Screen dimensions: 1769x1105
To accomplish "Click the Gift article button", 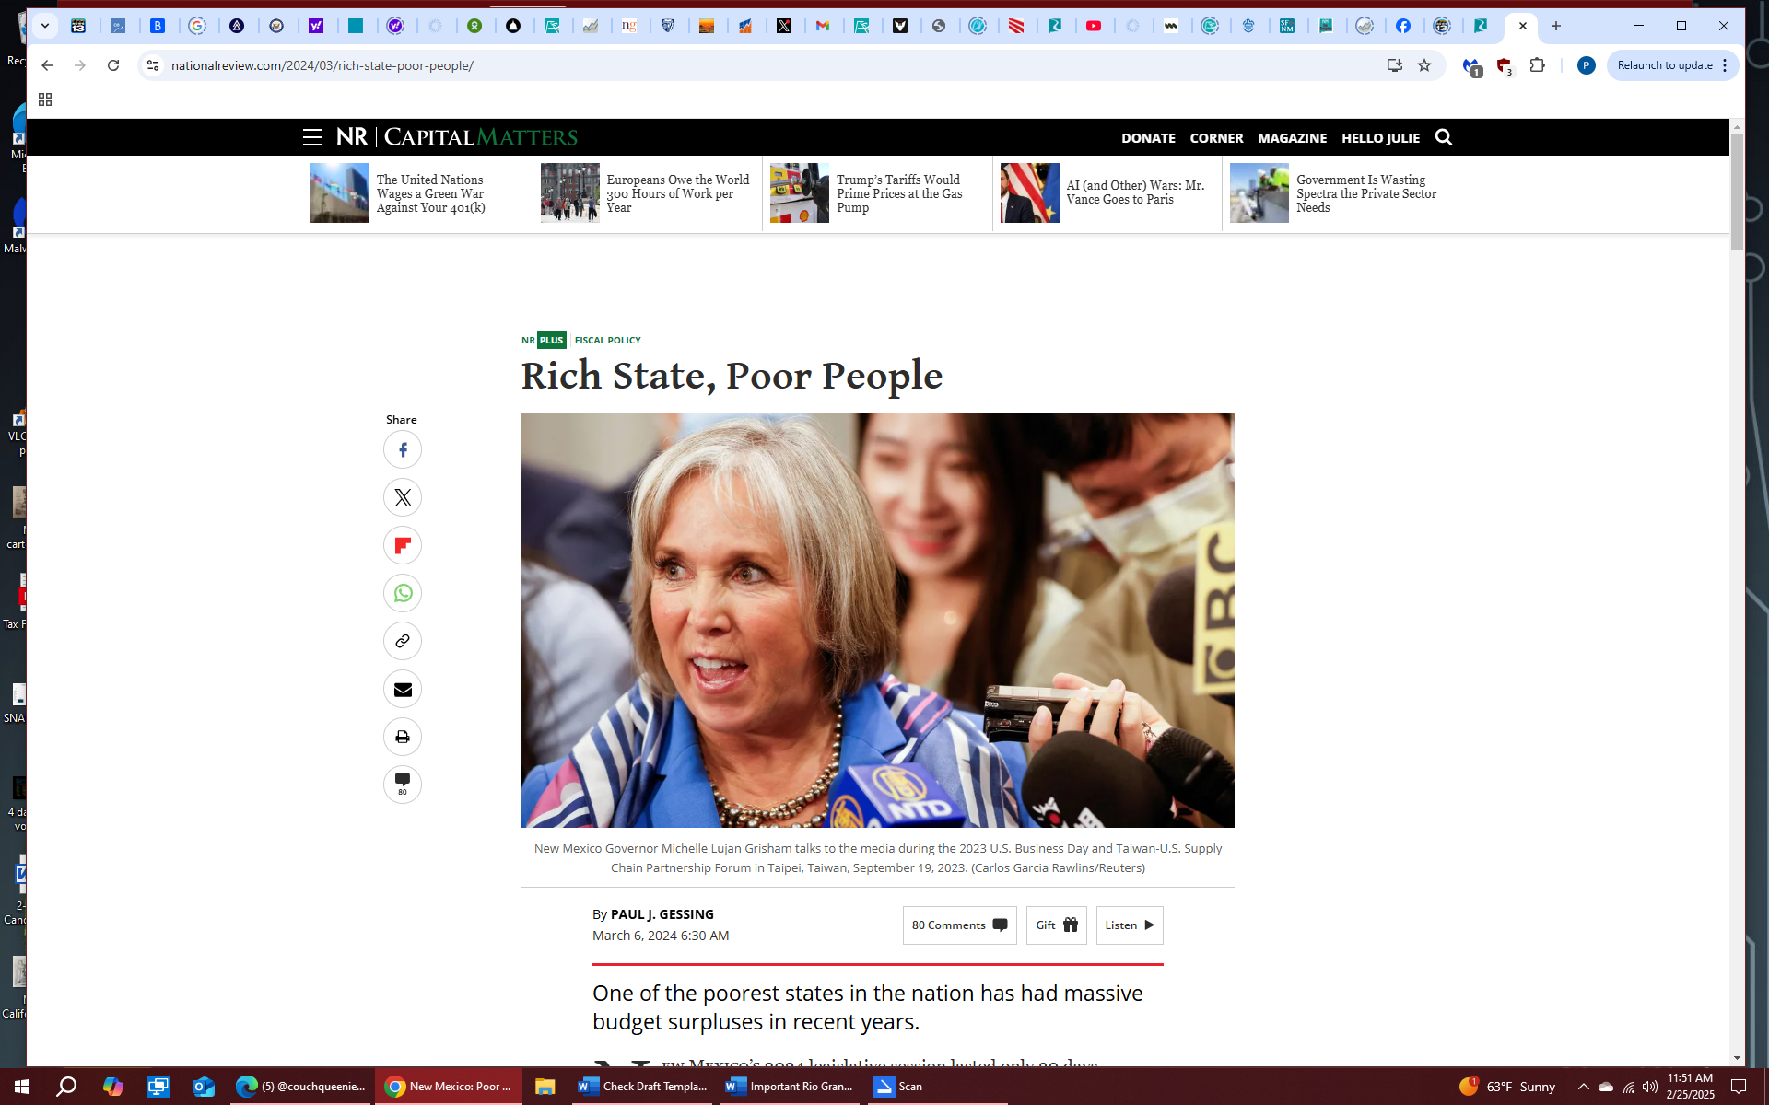I will point(1056,925).
